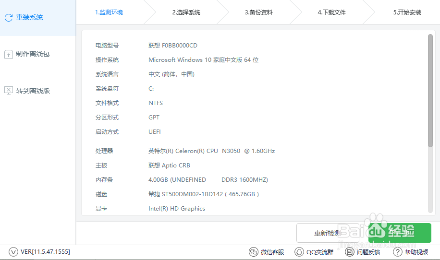This screenshot has width=440, height=260.
Task: Click motherboard value 联想 Aptio CRB
Action: coord(169,165)
